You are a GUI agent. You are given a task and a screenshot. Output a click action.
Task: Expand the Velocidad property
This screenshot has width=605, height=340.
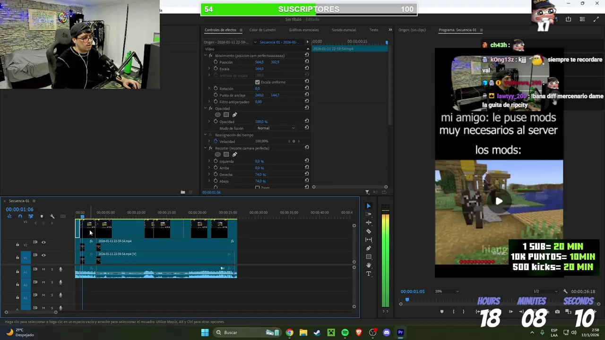209,141
